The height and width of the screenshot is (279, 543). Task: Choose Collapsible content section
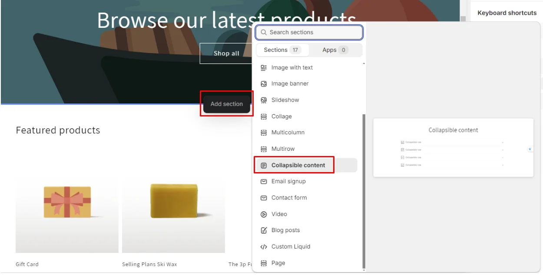click(x=298, y=165)
